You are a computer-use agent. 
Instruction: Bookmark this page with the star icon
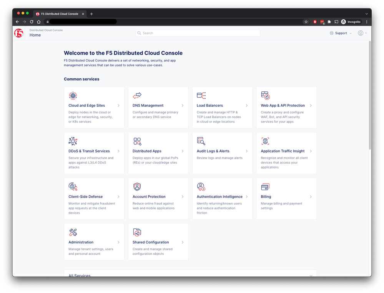pos(306,22)
